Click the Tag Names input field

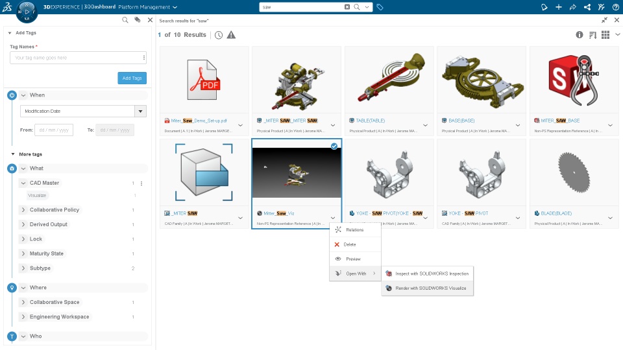click(79, 58)
